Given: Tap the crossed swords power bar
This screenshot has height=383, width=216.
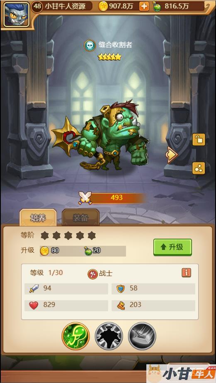Looking at the screenshot, I should tap(112, 198).
